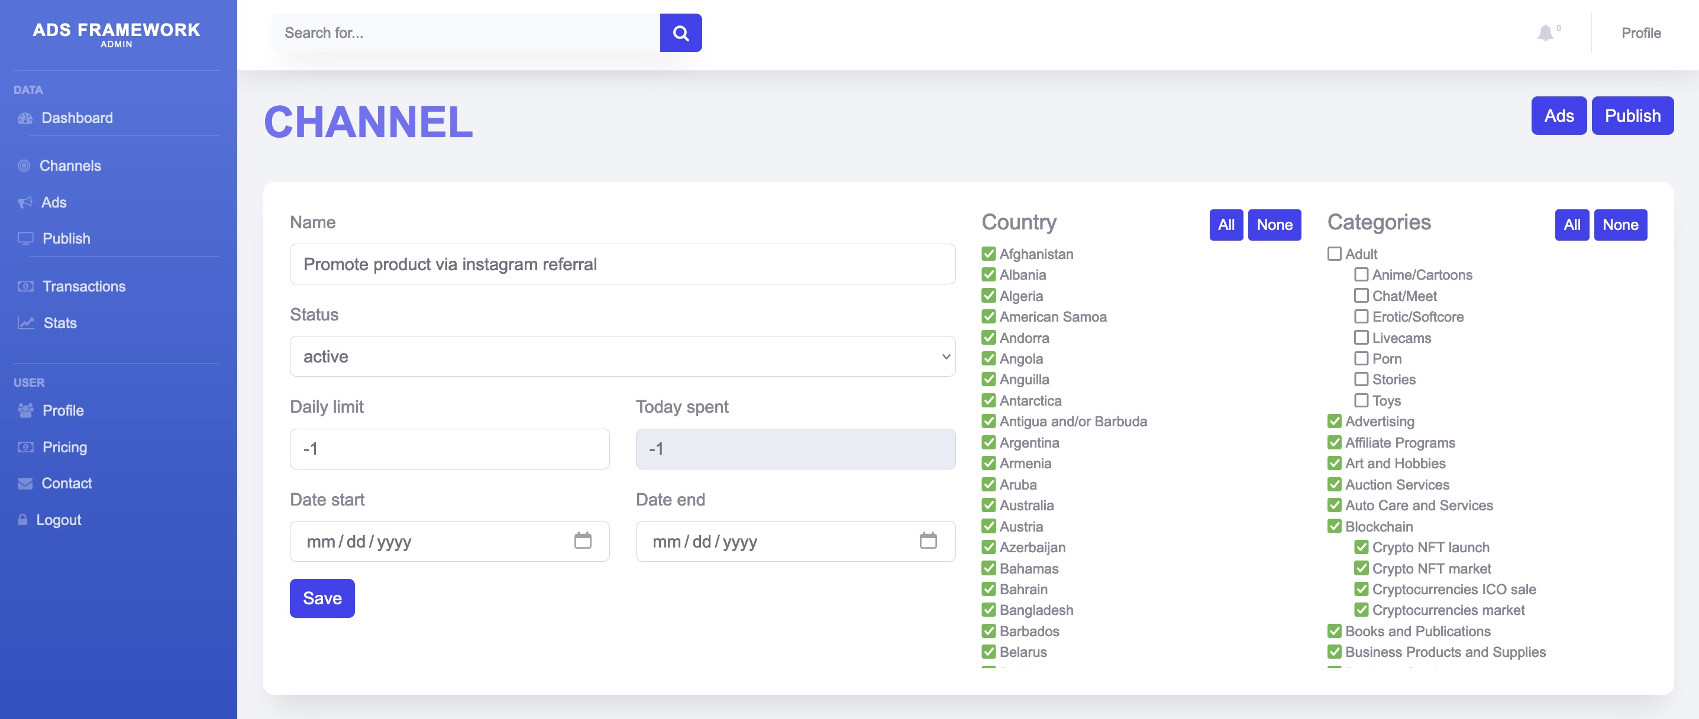Open the Profile menu in top bar
The image size is (1699, 719).
click(1640, 33)
